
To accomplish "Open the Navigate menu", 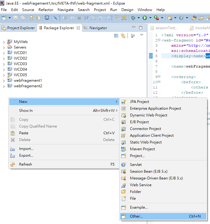I will 66,10.
